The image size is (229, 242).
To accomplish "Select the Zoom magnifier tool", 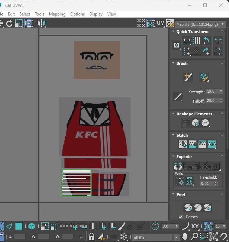I will point(194,236).
